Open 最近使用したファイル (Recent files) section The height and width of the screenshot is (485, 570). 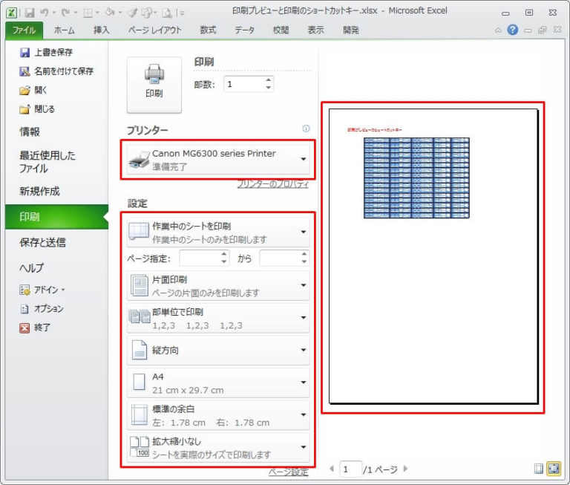click(47, 162)
